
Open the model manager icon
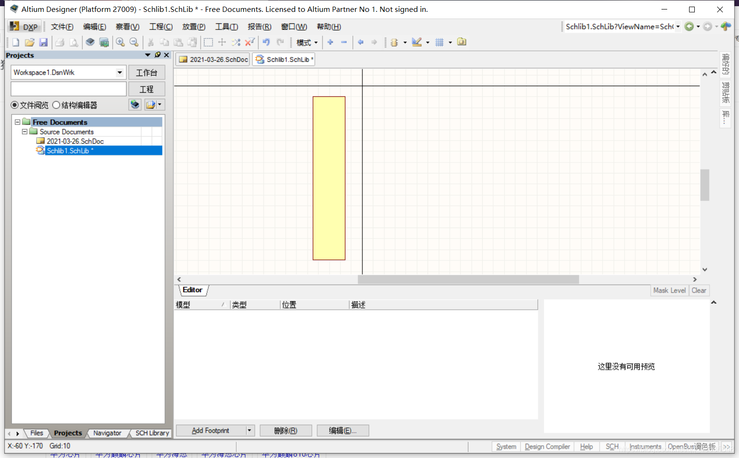point(462,42)
